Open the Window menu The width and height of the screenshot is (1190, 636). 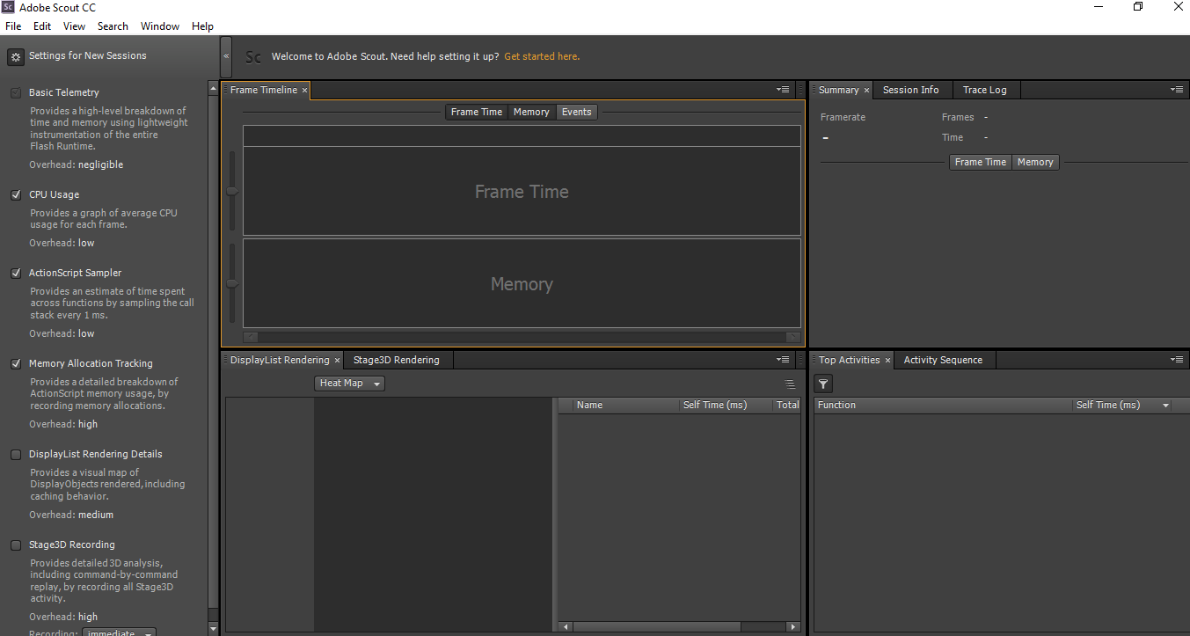pos(160,26)
